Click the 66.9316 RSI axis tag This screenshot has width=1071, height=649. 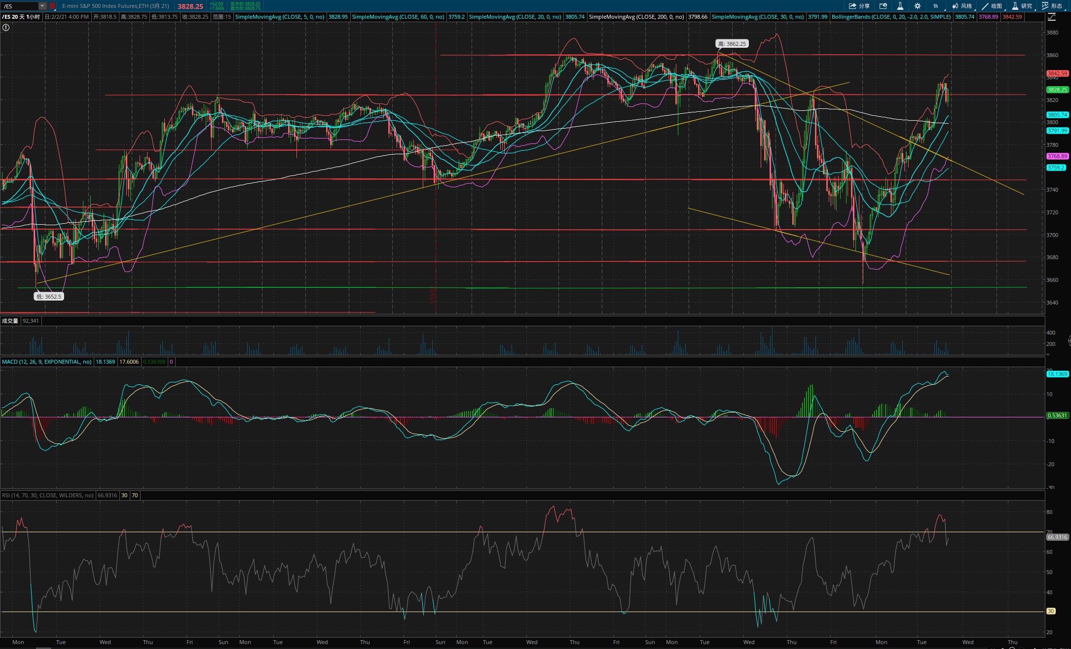pyautogui.click(x=1057, y=537)
